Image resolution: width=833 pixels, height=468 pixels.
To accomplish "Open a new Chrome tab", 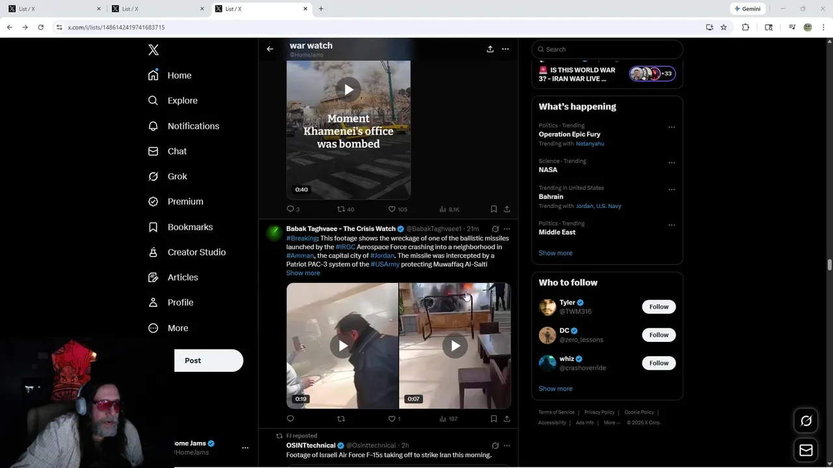I will (321, 8).
